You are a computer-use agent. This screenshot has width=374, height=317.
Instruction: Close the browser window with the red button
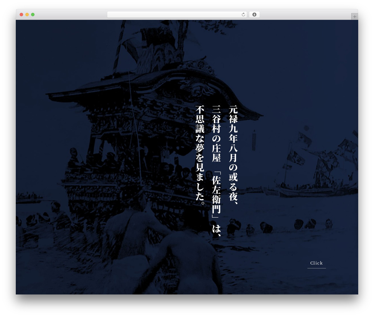(21, 15)
